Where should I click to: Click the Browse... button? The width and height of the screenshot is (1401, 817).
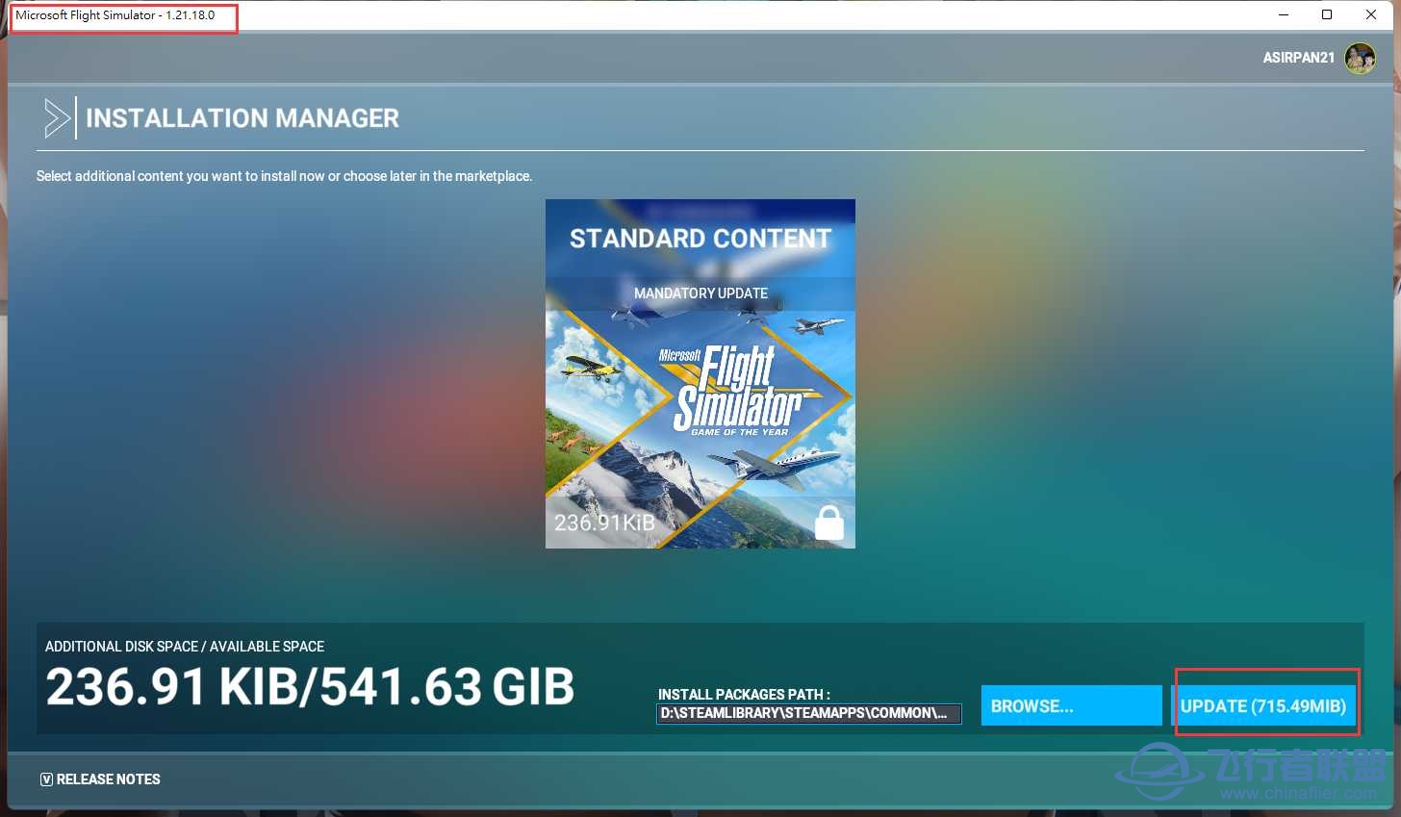tap(1071, 705)
